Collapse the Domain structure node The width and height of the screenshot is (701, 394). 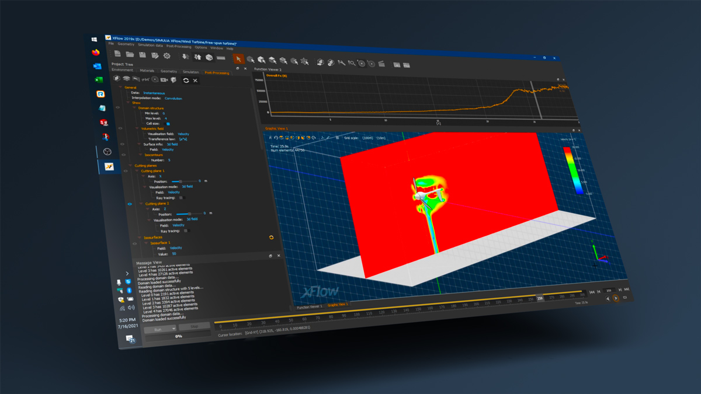[x=134, y=108]
